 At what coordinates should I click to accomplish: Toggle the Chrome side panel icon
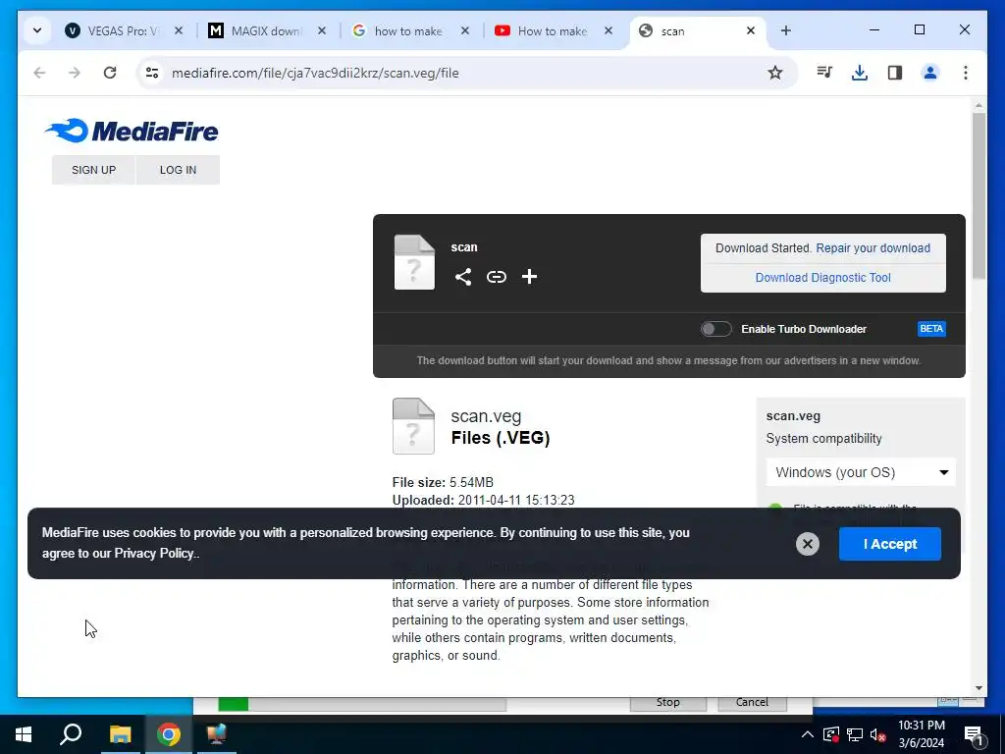point(895,73)
